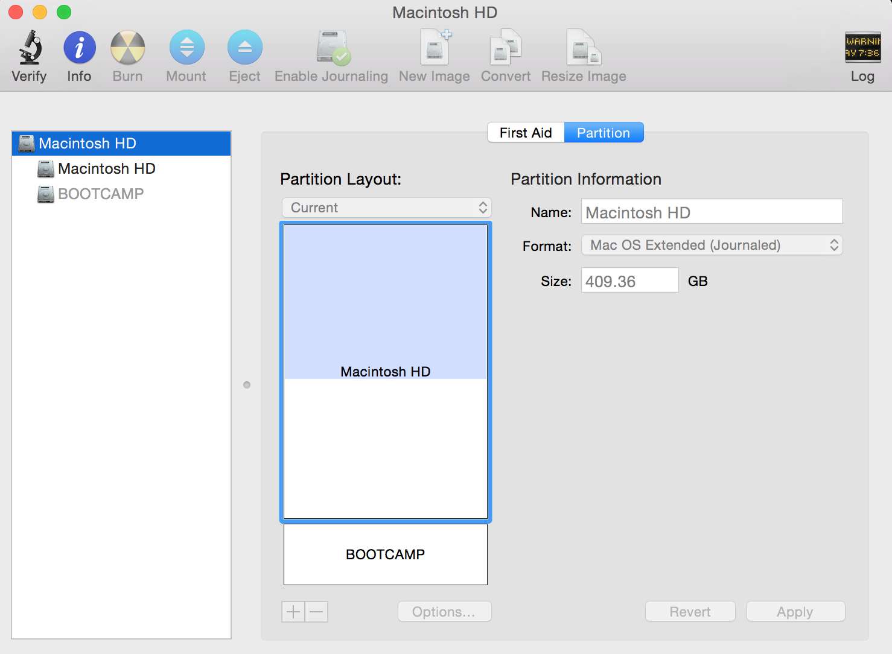Click the New Image icon
The width and height of the screenshot is (892, 654).
point(436,48)
